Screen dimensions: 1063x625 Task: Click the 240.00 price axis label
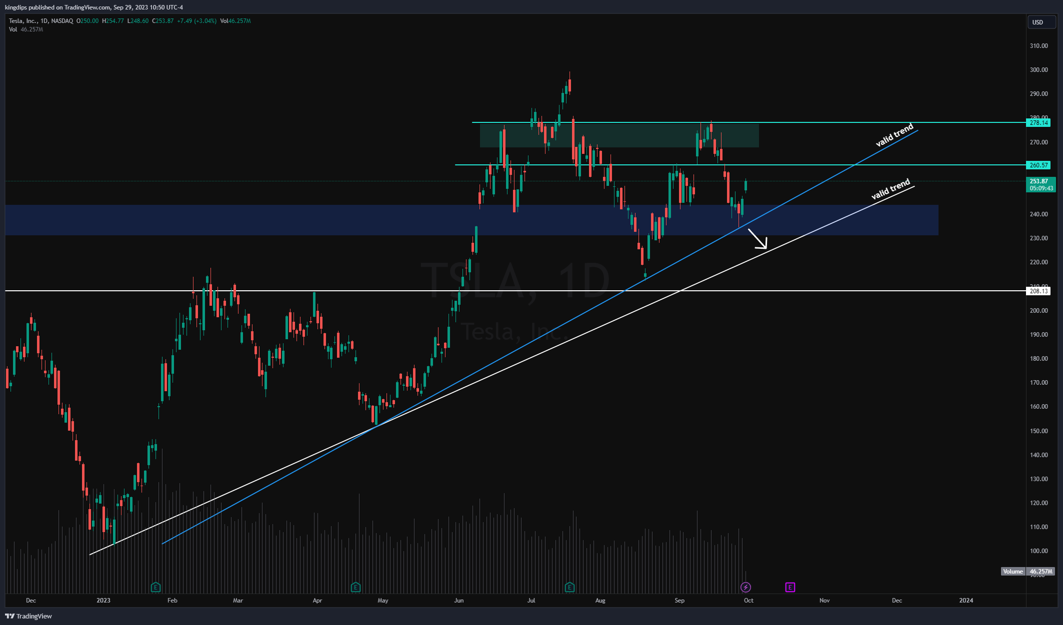point(1038,214)
